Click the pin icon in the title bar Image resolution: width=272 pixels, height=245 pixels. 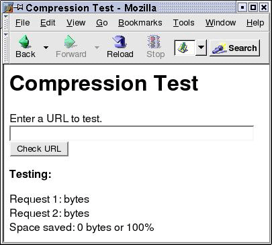point(19,7)
